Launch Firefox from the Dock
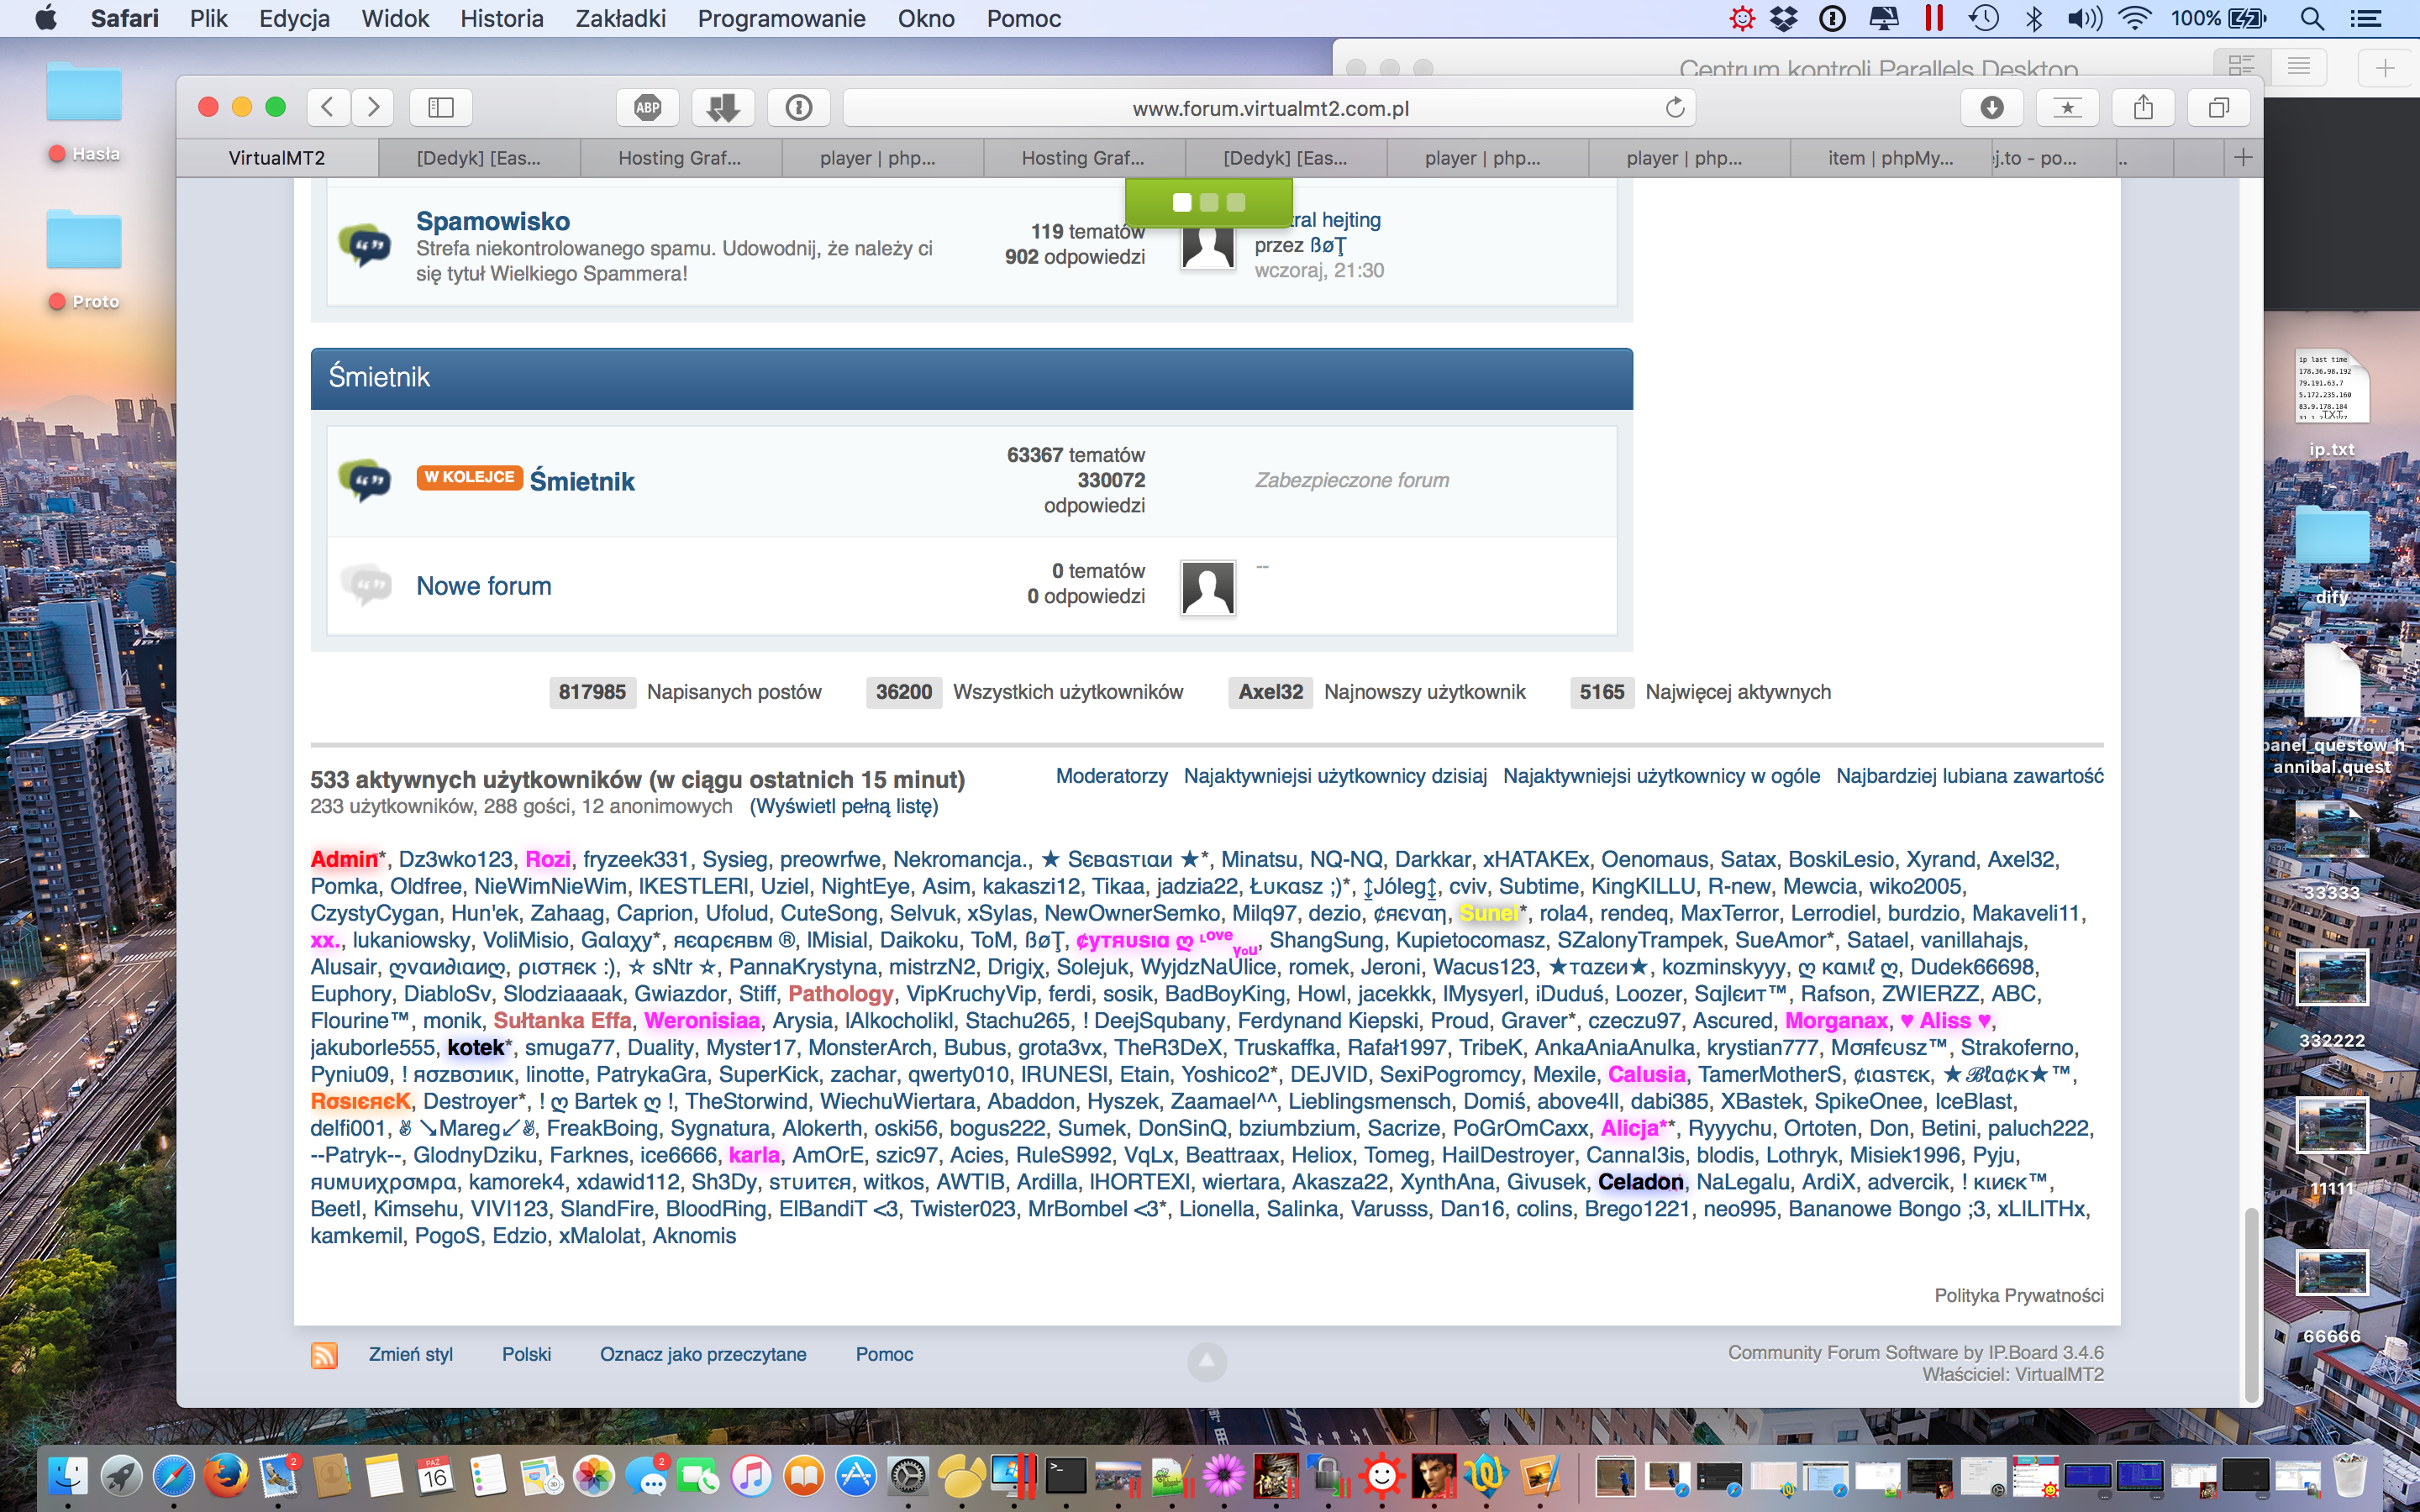This screenshot has height=1512, width=2420. [226, 1475]
